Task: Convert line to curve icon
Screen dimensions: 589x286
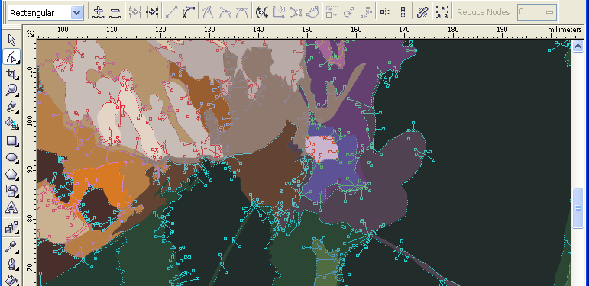Action: pos(188,12)
